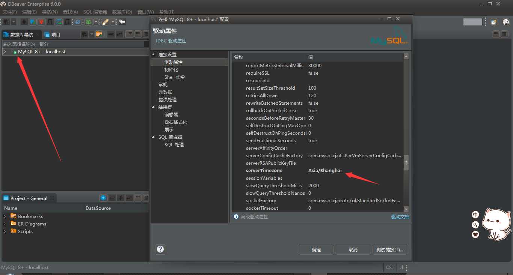
Task: Click the 输入表格名称的一部分 filter field
Action: (73, 44)
